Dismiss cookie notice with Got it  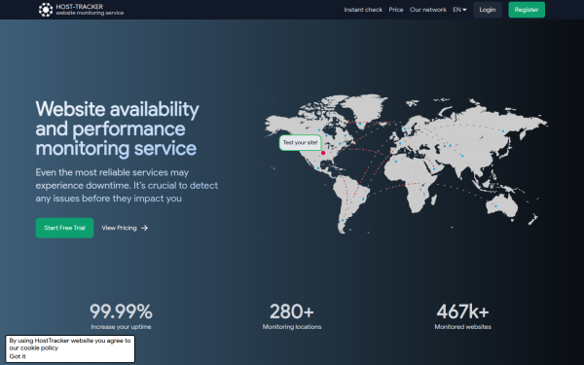coord(18,356)
